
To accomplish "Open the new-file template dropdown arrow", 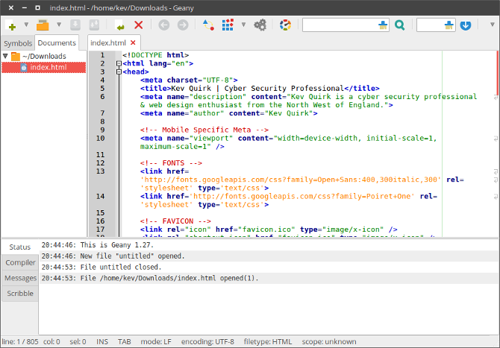I will coord(26,25).
